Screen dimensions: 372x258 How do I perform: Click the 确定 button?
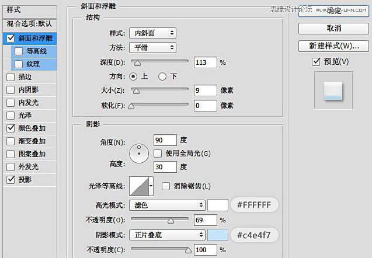(333, 11)
